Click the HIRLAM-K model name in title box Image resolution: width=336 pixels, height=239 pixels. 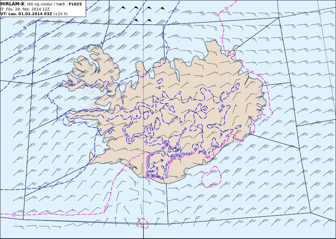(x=12, y=4)
